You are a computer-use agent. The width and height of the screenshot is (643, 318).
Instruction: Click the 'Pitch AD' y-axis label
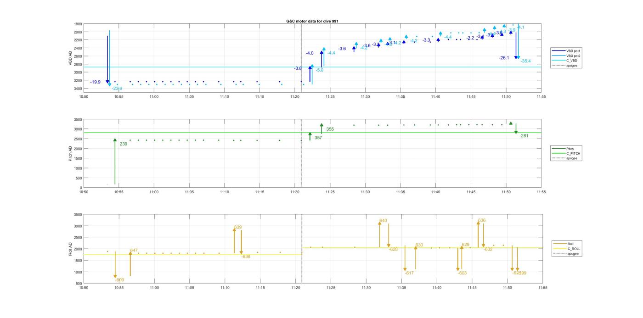point(71,154)
